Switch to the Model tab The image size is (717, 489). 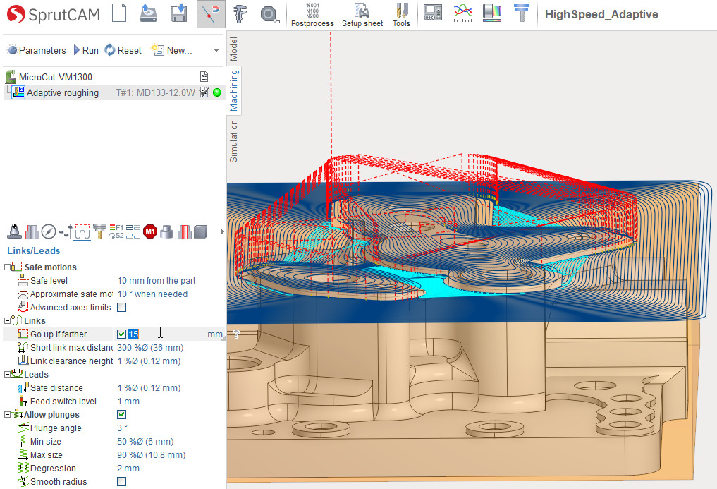233,49
